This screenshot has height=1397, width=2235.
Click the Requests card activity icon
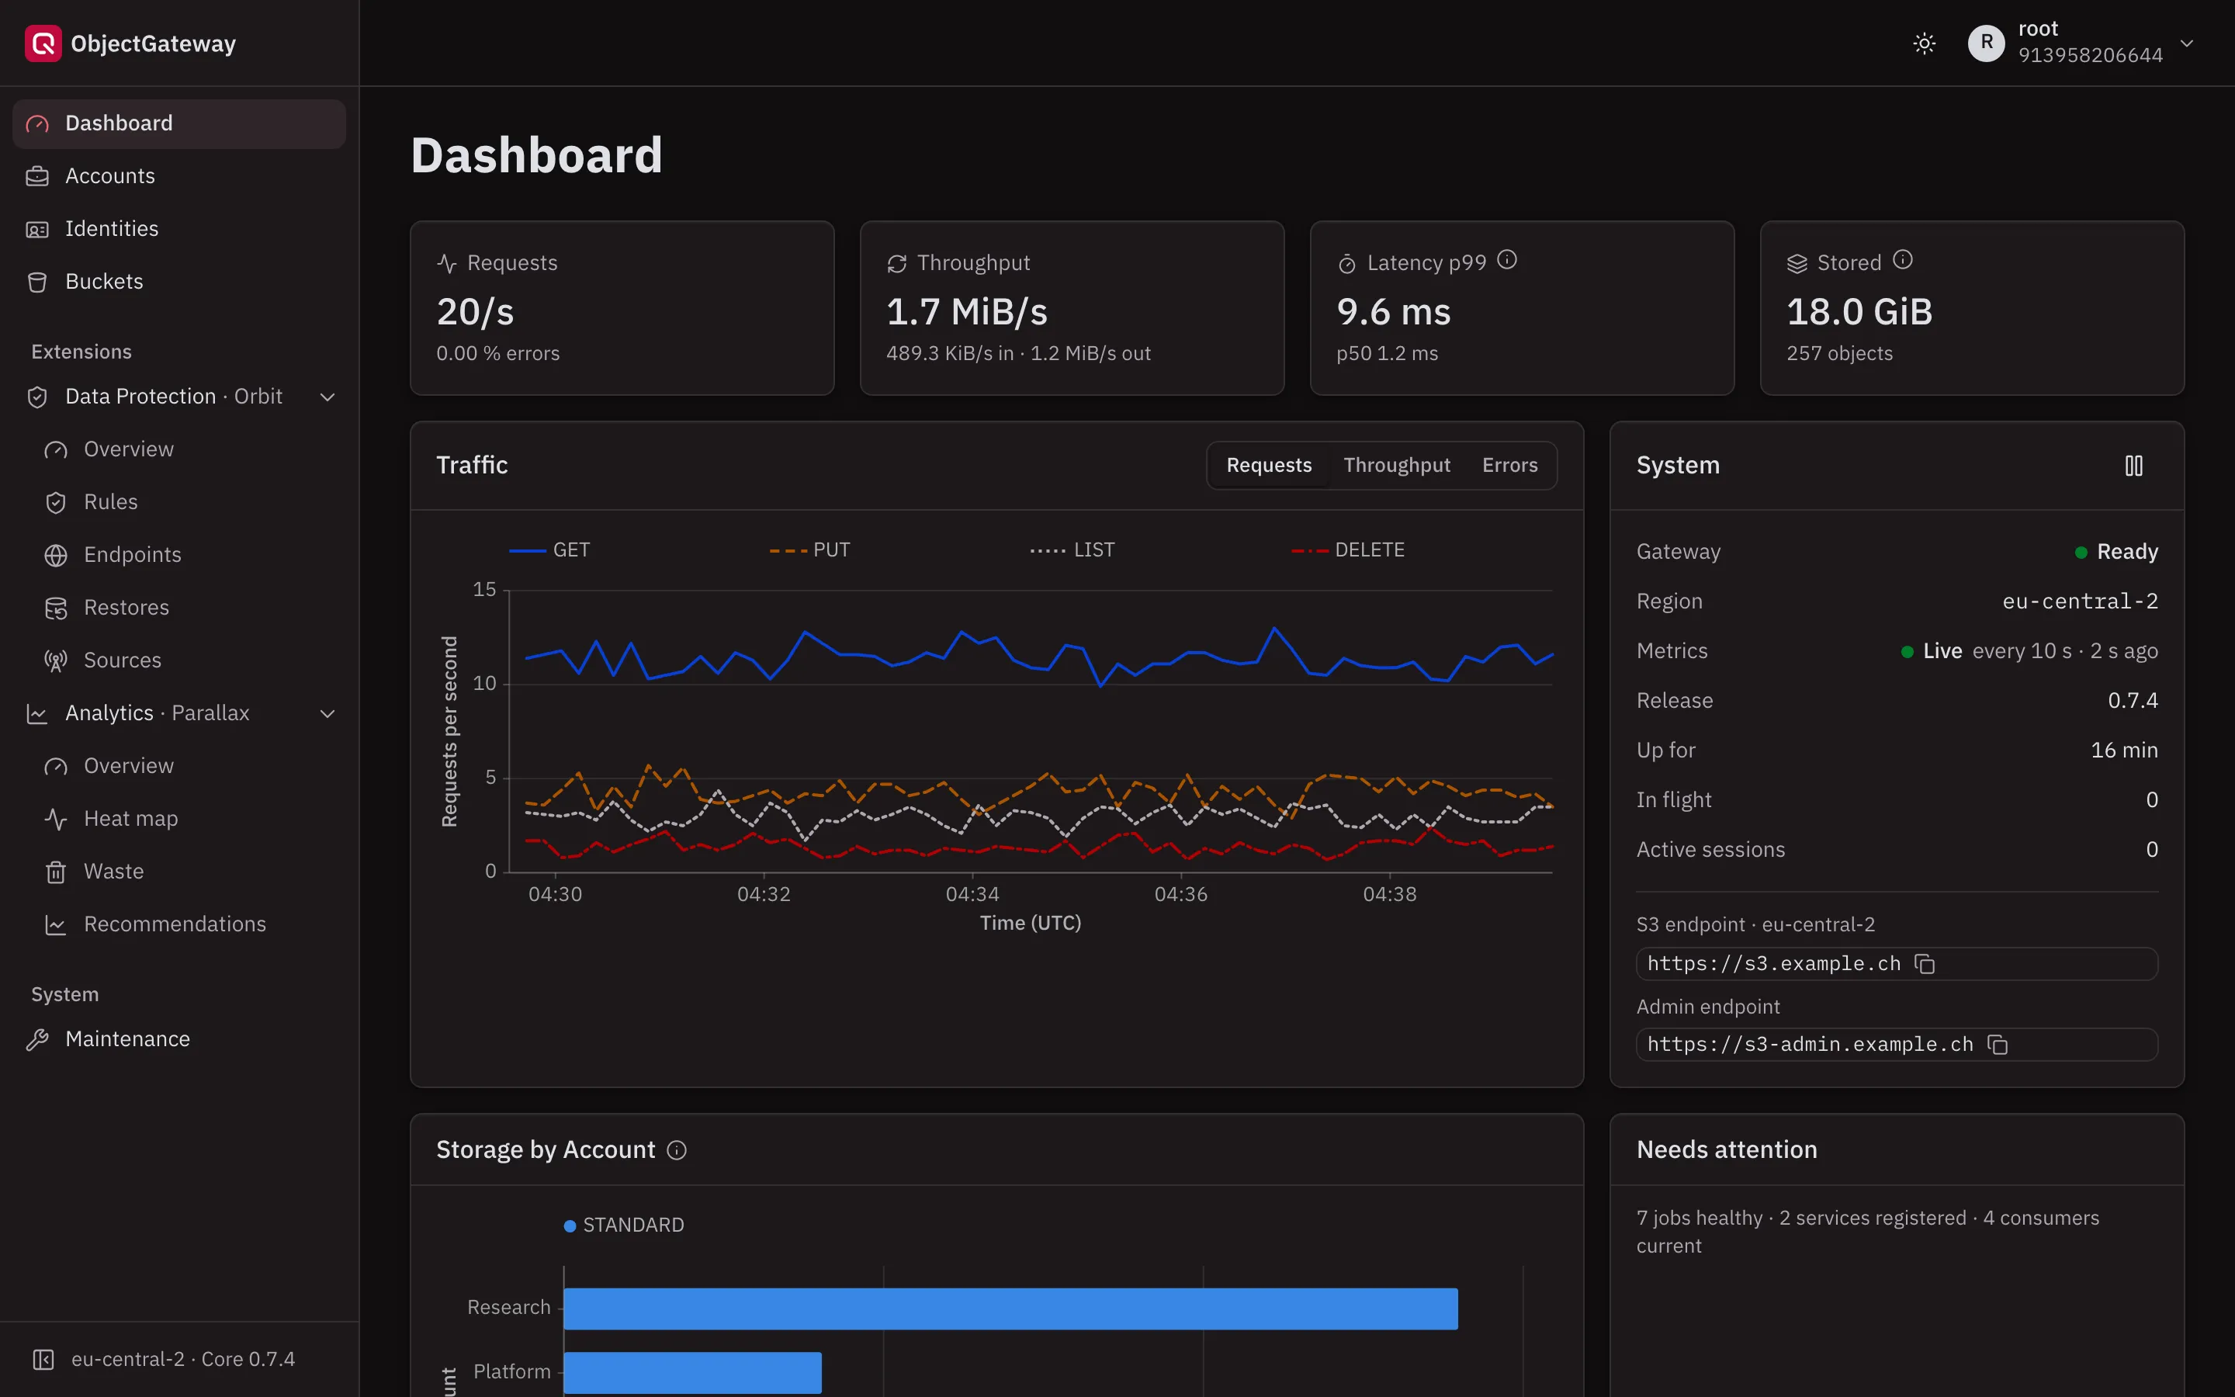pyautogui.click(x=447, y=264)
